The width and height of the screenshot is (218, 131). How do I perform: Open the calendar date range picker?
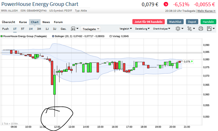point(73,29)
